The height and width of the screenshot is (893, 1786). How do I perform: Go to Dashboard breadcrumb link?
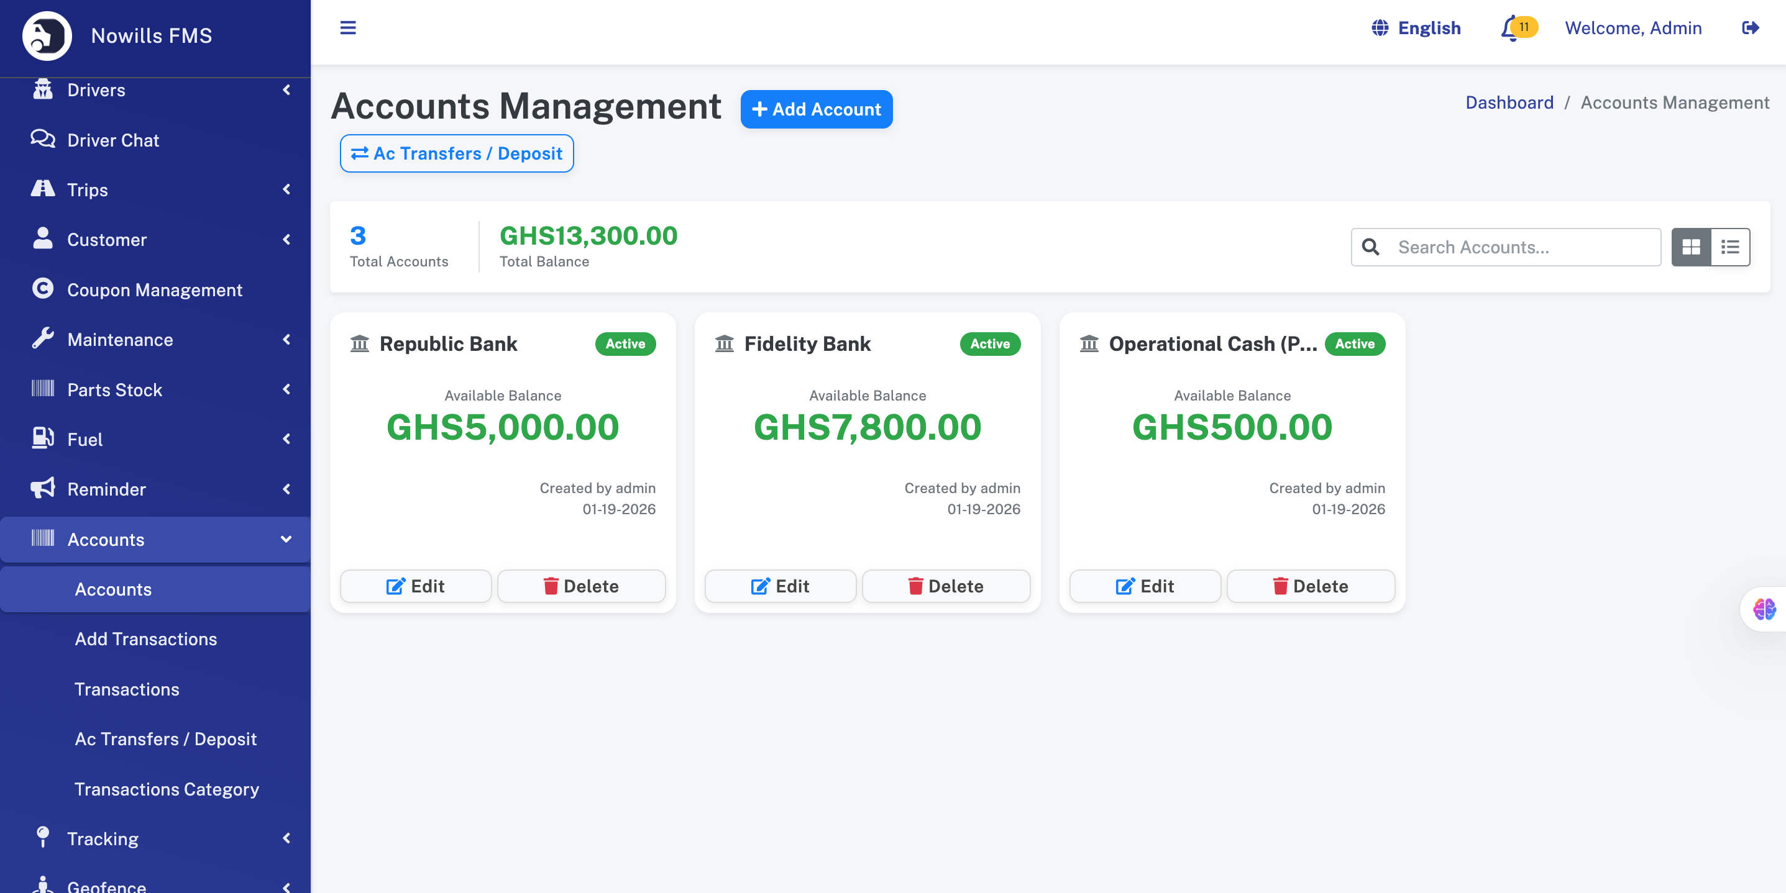[1509, 102]
